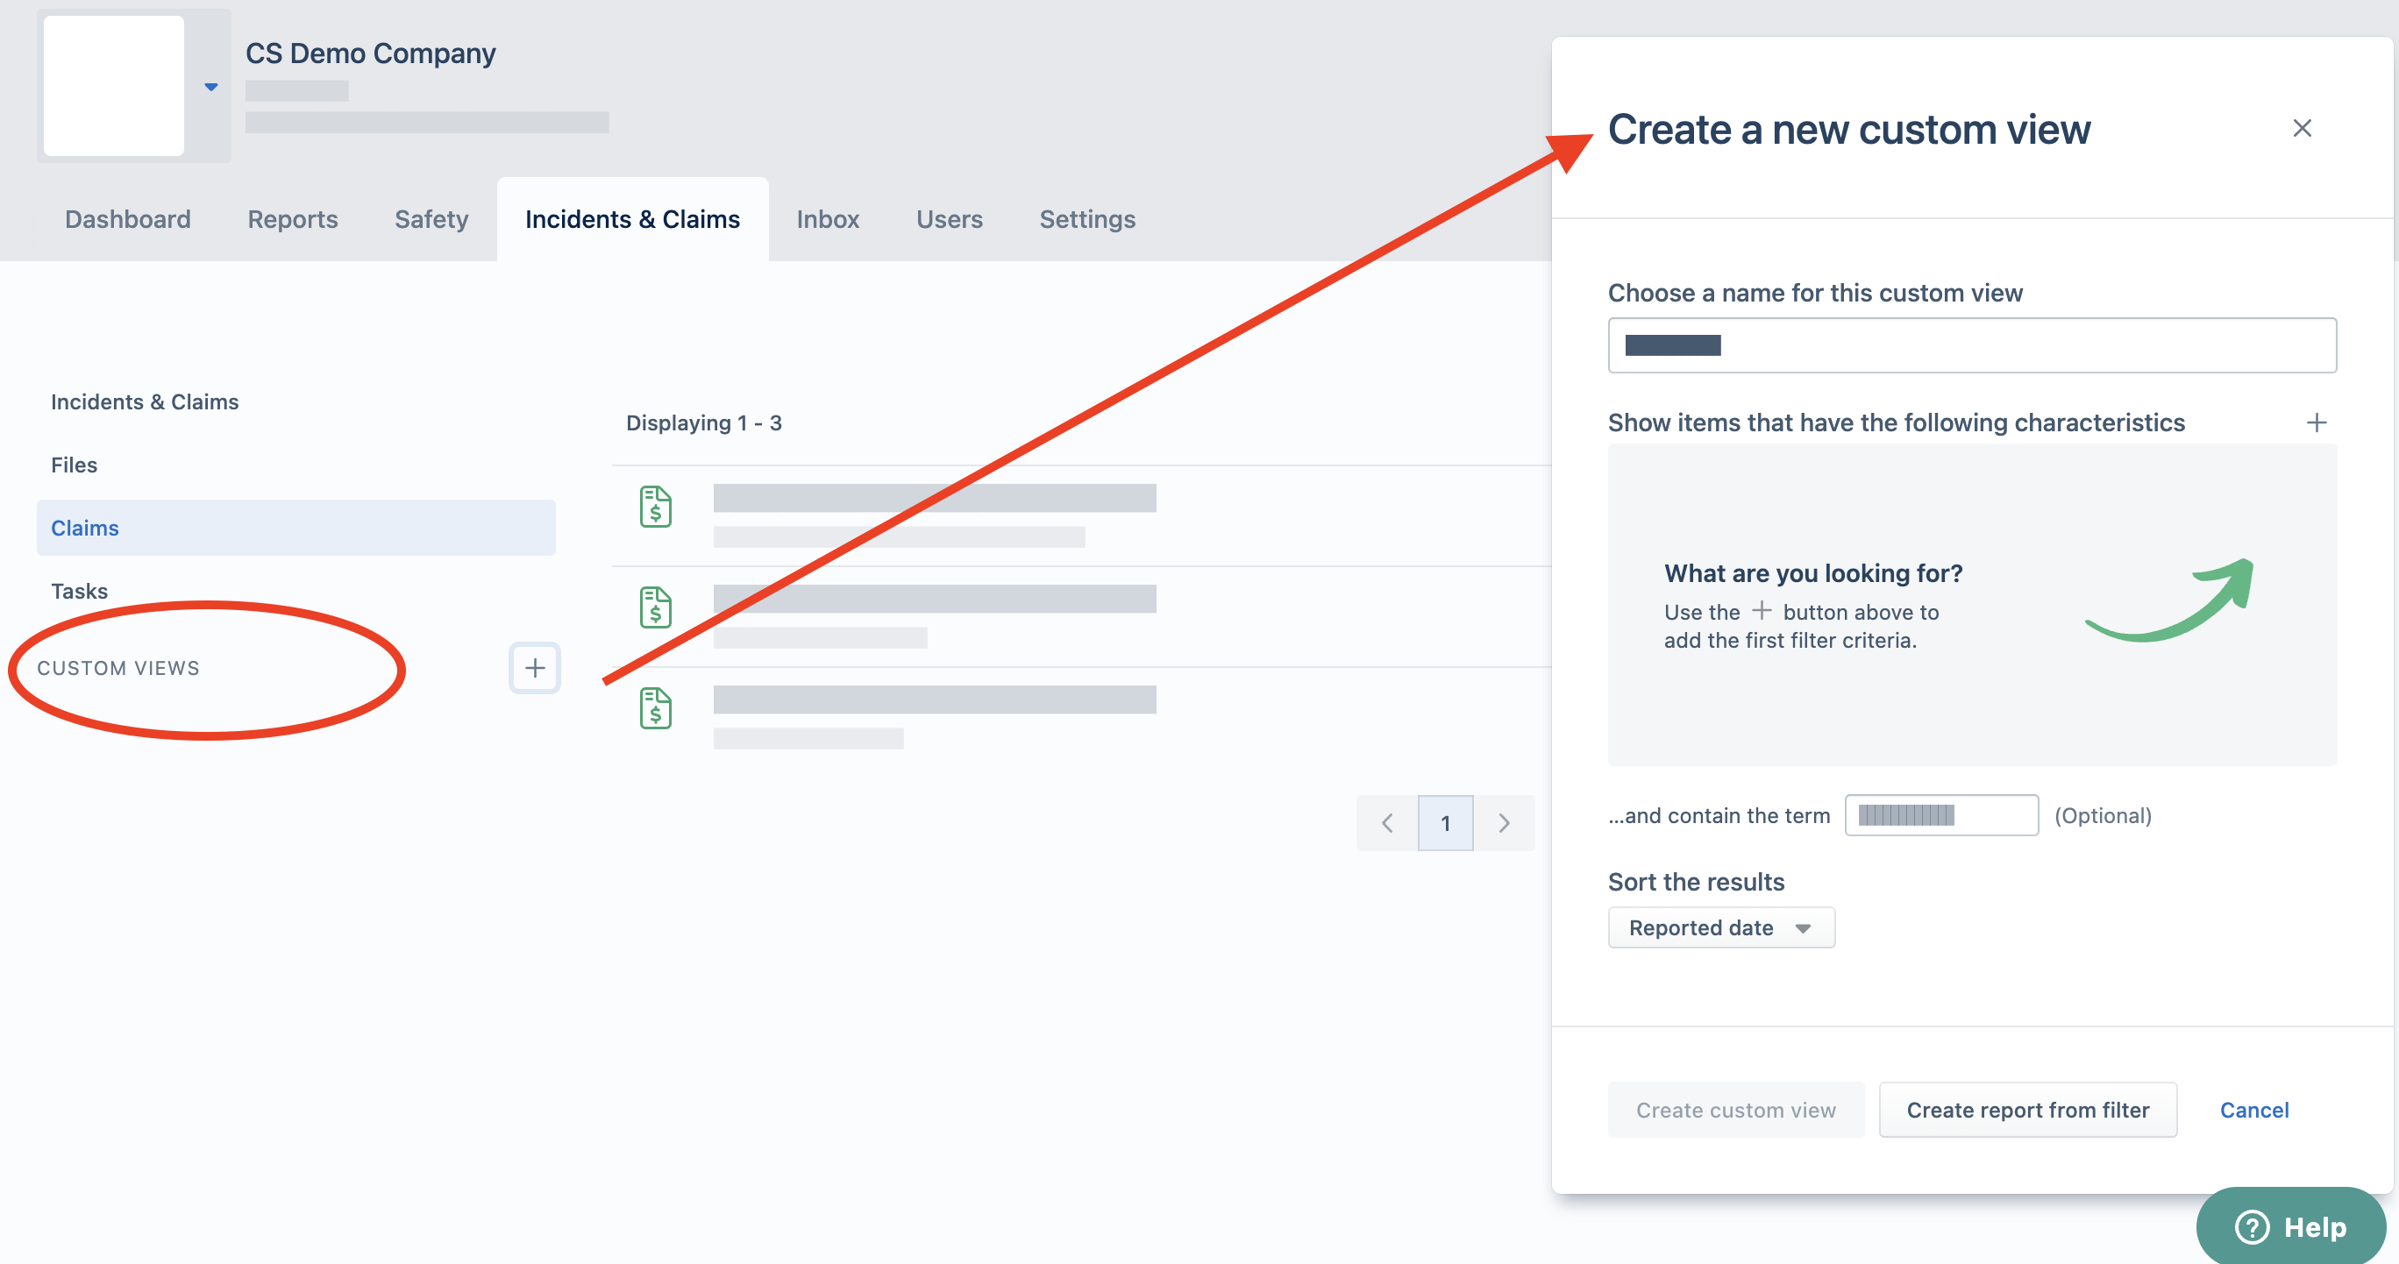Viewport: 2399px width, 1264px height.
Task: Click the optional contain the term field
Action: click(1942, 814)
